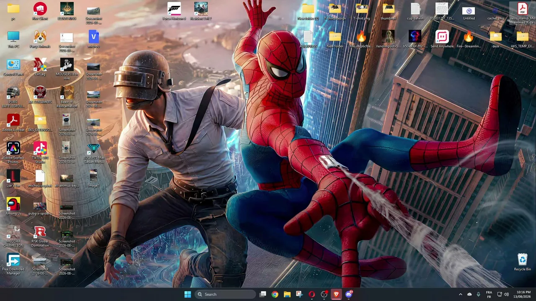536x301 pixels.
Task: Select the Image1 file
Action: pos(93,179)
